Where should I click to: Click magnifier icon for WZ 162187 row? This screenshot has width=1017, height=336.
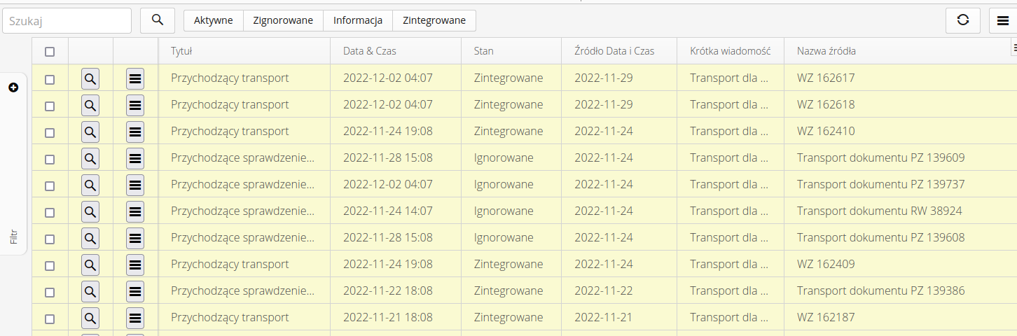90,318
